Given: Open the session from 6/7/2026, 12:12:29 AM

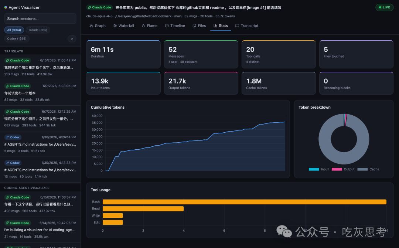Looking at the screenshot, I should [40, 118].
